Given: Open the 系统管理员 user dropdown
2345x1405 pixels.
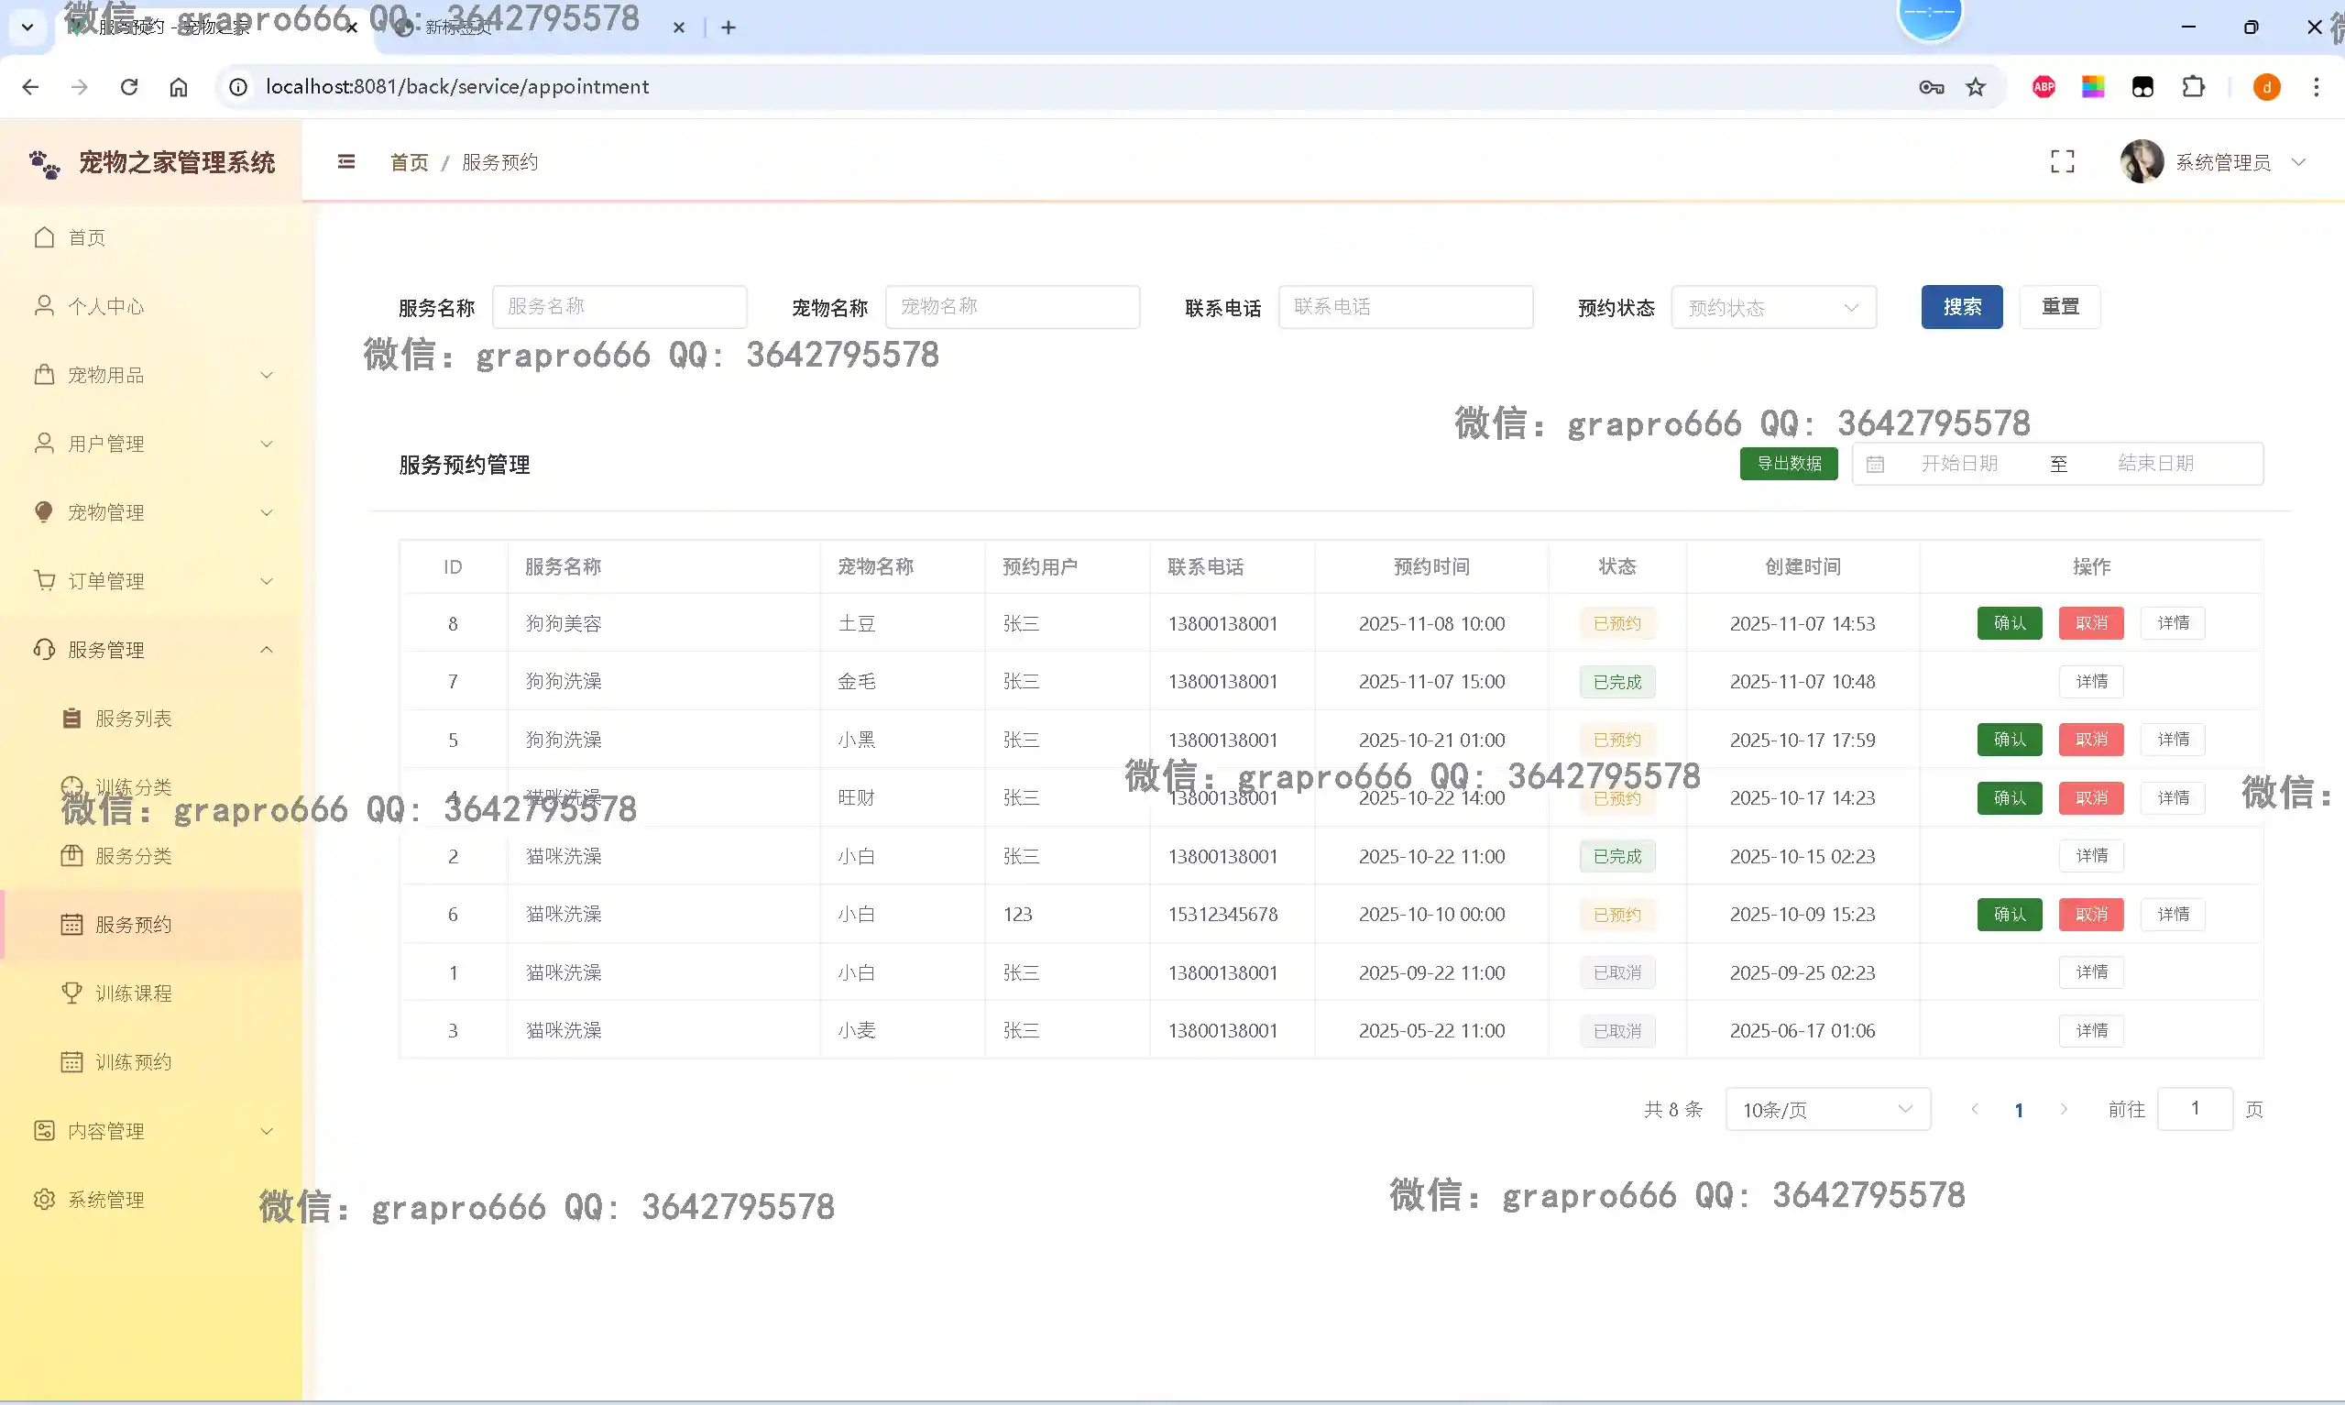Looking at the screenshot, I should (x=2222, y=162).
